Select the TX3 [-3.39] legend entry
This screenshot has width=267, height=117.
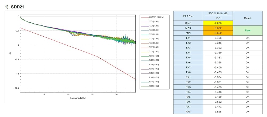point(150,30)
